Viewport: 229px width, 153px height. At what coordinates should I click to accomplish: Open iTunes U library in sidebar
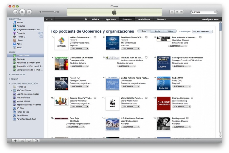pos(26,37)
